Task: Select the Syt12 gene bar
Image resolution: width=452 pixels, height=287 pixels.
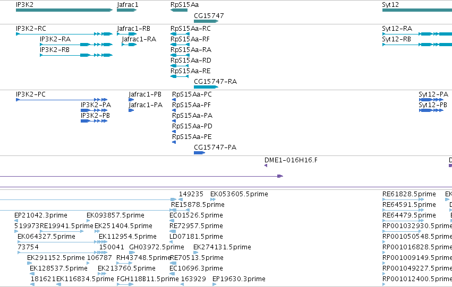Action: click(x=417, y=10)
